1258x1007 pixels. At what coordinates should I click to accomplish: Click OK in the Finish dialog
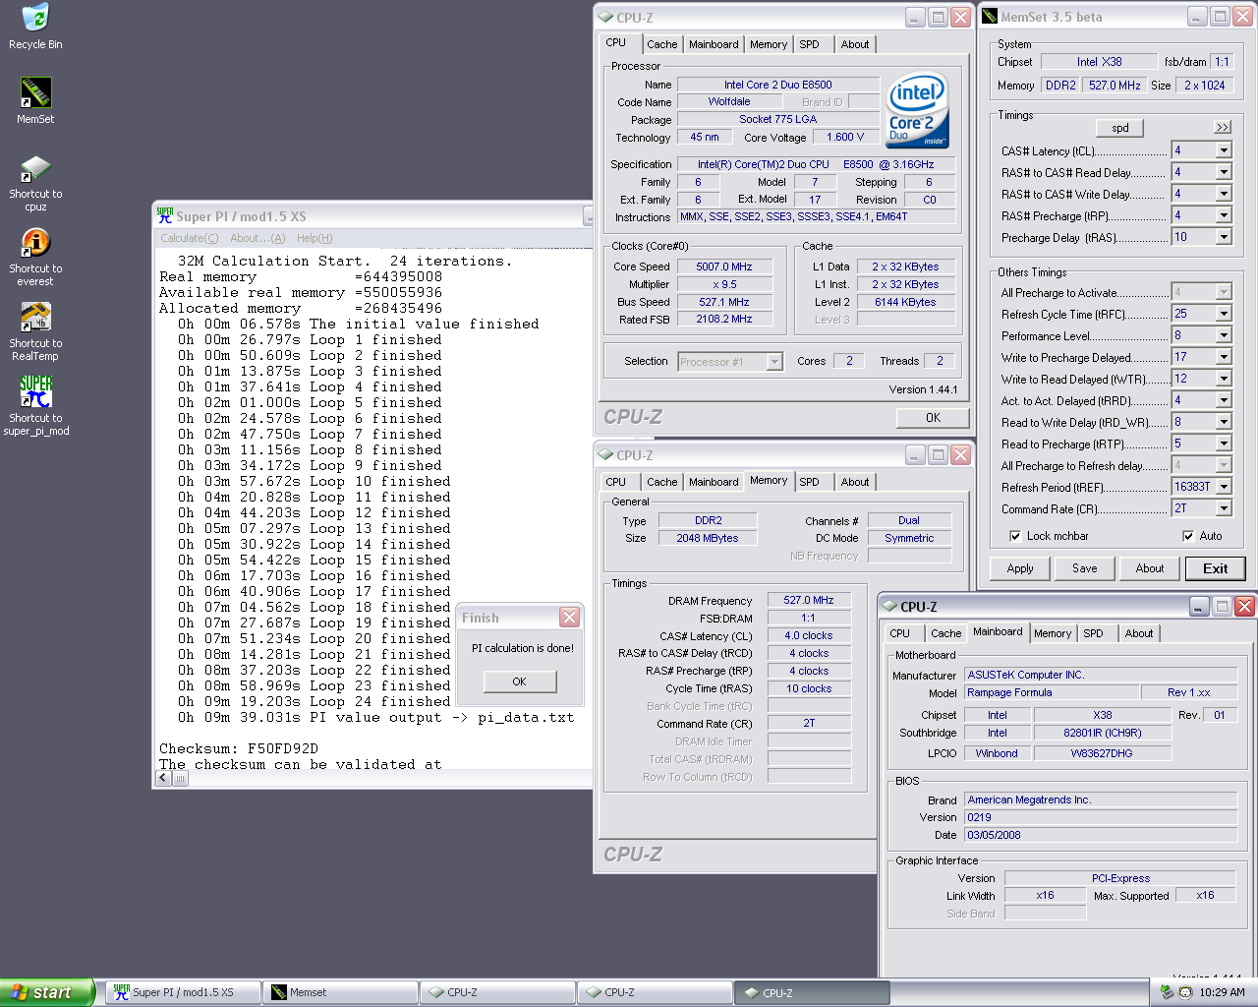(519, 681)
